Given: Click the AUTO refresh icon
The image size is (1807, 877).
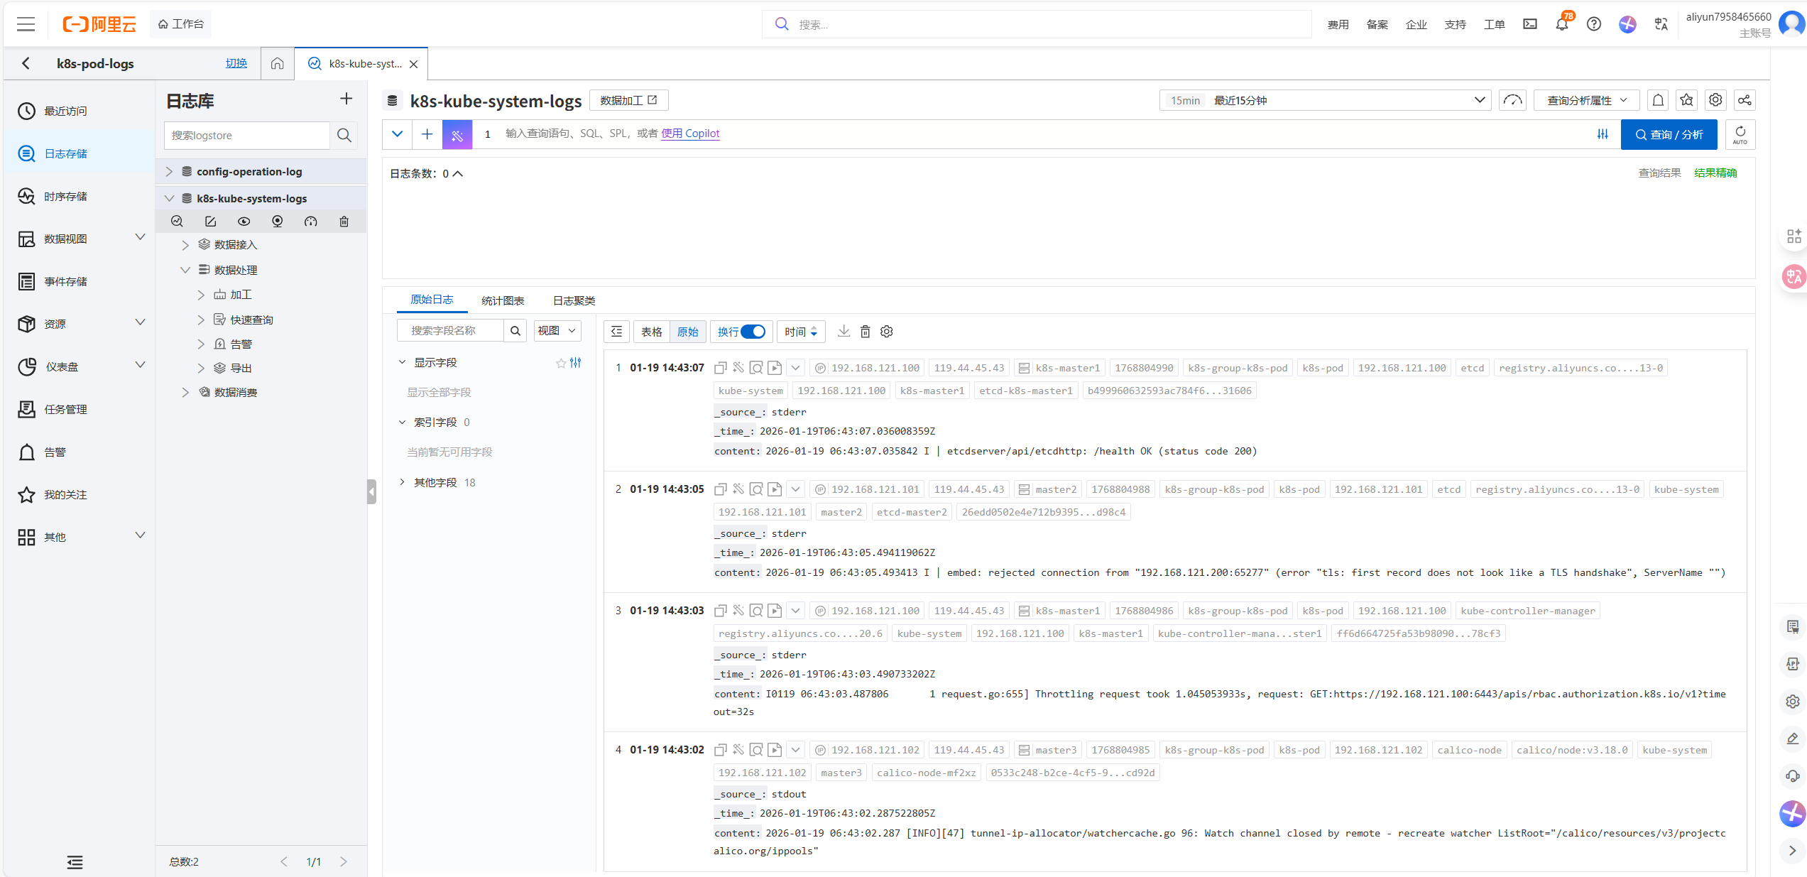Looking at the screenshot, I should pos(1740,134).
